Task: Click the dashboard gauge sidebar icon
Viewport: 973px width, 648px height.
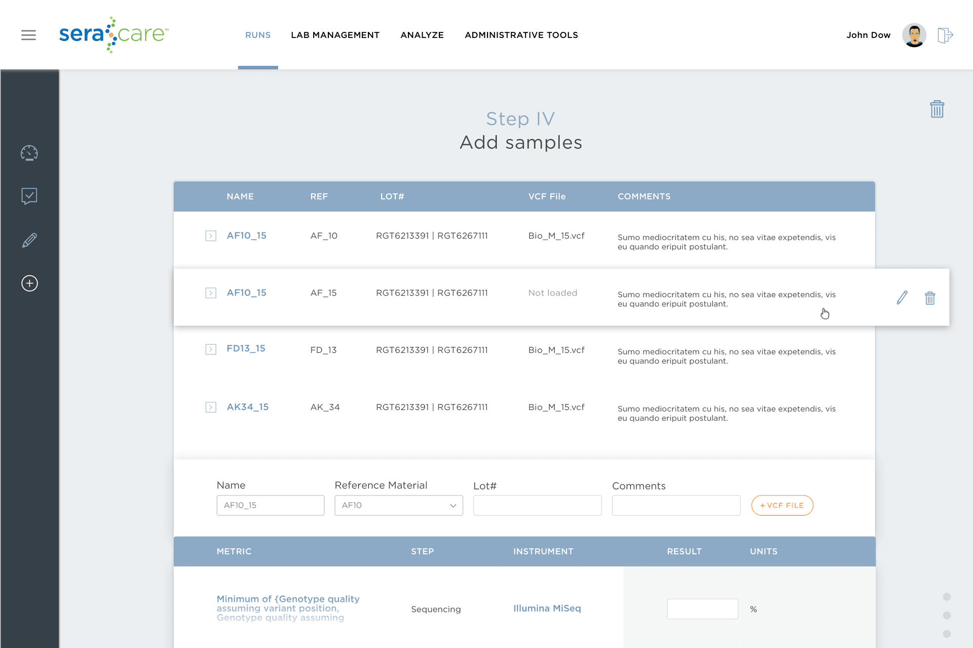Action: pos(29,153)
